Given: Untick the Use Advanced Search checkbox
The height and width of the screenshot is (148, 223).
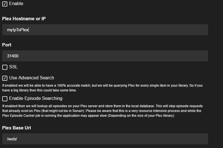Looking at the screenshot, I should [x=5, y=78].
